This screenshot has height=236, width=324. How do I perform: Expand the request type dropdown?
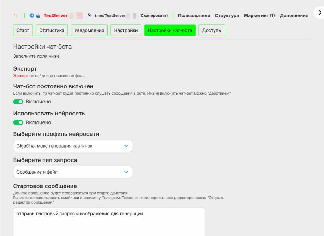point(73,172)
